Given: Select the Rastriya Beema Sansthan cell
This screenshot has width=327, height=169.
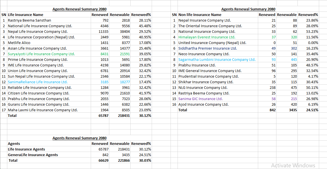Looking at the screenshot, I should [x=29, y=20].
